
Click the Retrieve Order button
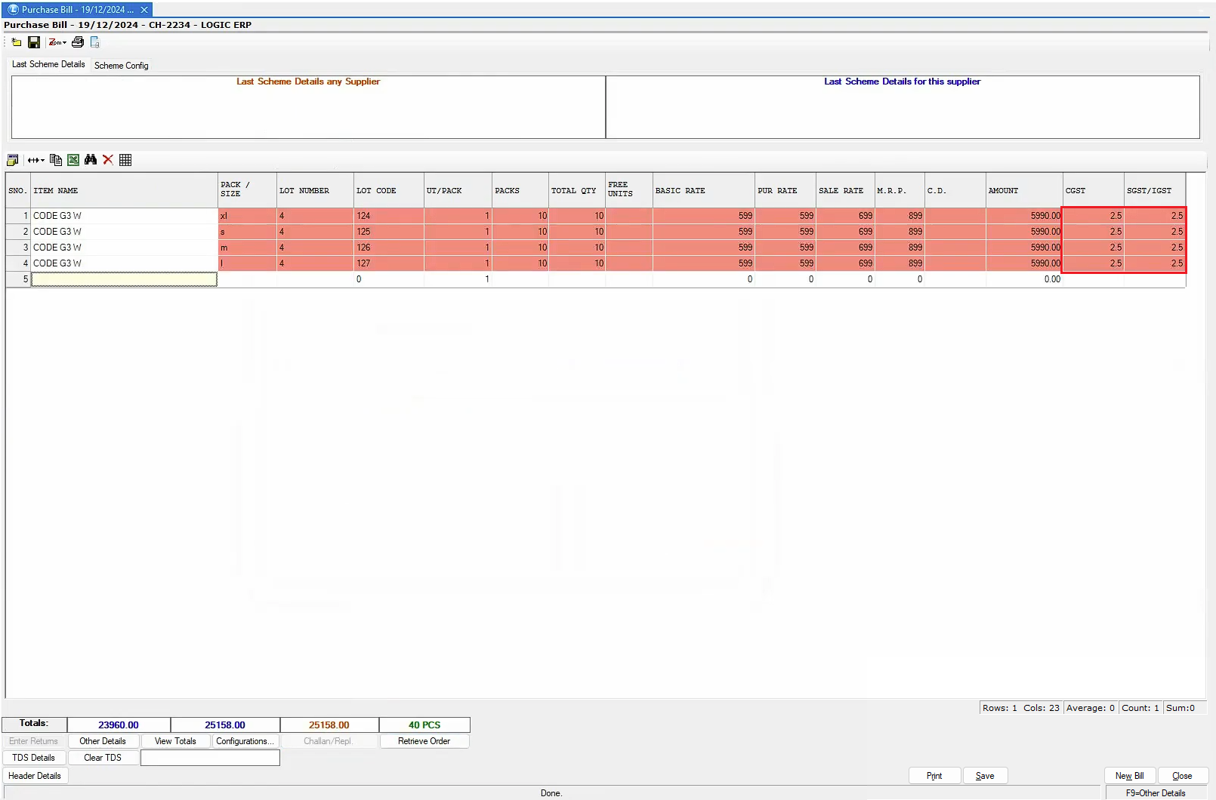pos(424,741)
